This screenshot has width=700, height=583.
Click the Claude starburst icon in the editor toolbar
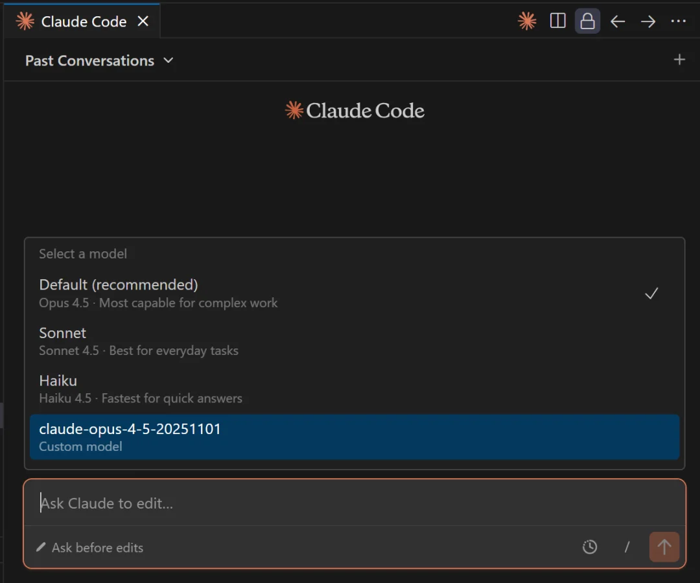pyautogui.click(x=527, y=21)
